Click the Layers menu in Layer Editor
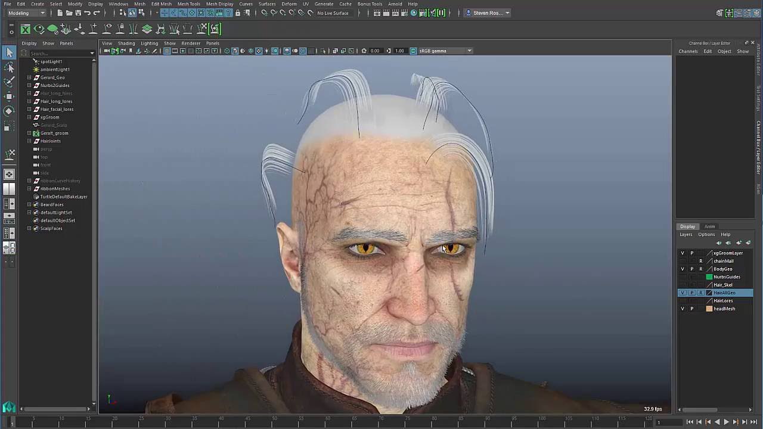This screenshot has height=429, width=763. click(x=686, y=234)
